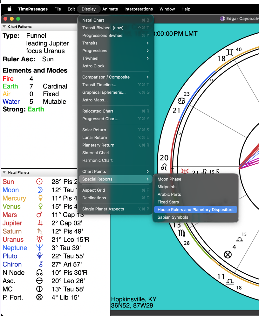Select Midpoints report
This screenshot has width=259, height=316.
195,187
